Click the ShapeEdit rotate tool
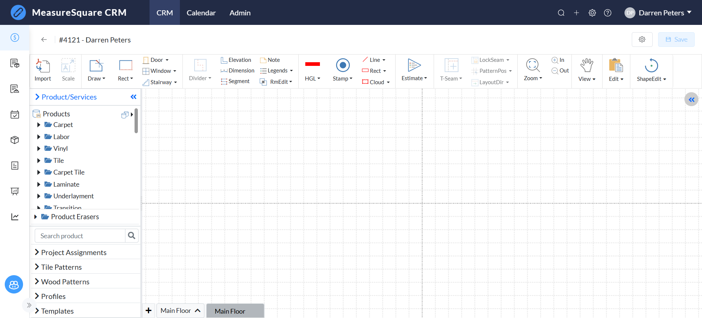702x318 pixels. click(x=652, y=66)
